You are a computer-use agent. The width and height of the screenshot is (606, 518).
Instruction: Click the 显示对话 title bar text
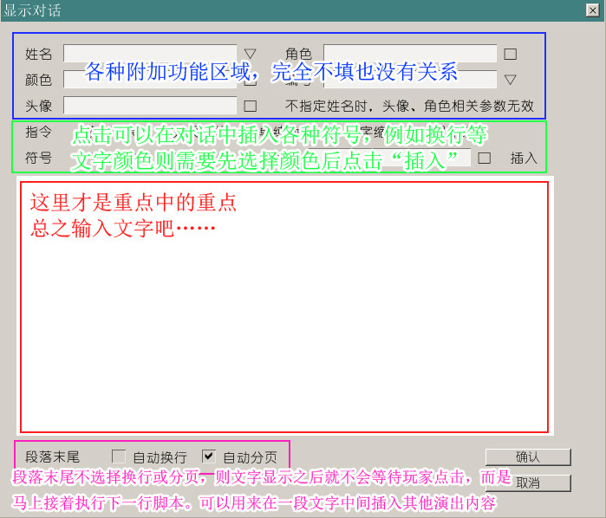(32, 10)
